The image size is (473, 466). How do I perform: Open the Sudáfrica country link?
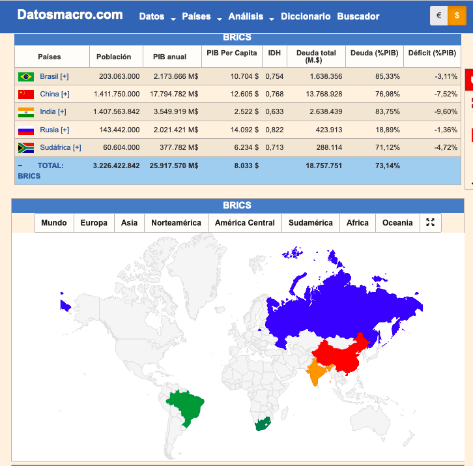(x=55, y=147)
